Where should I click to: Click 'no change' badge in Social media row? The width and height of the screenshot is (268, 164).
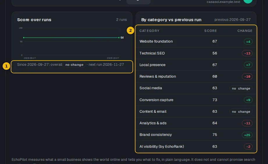(241, 88)
